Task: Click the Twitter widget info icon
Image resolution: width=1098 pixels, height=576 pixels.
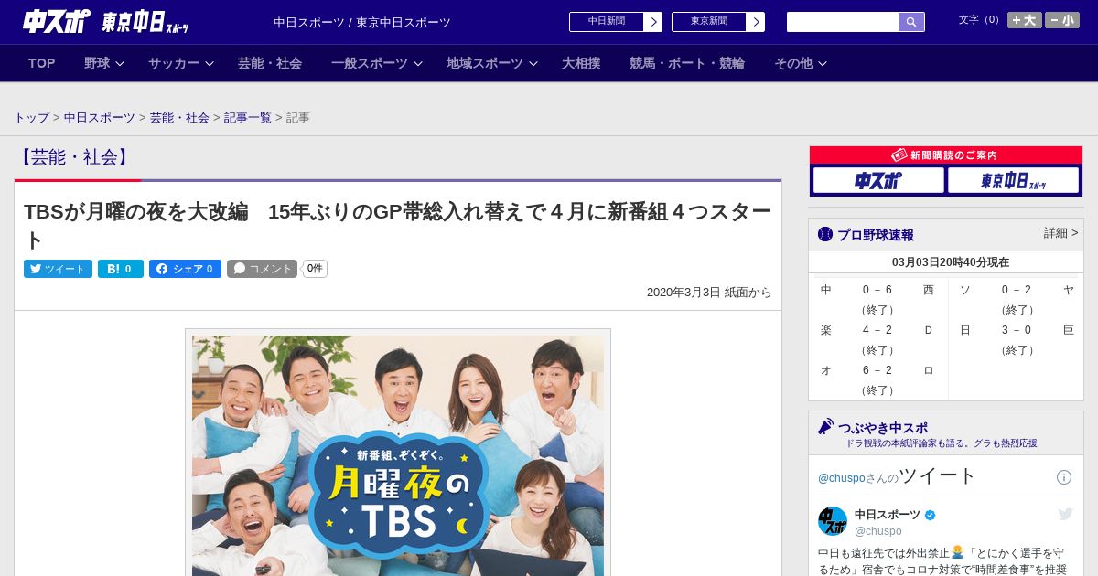Action: coord(1064,477)
